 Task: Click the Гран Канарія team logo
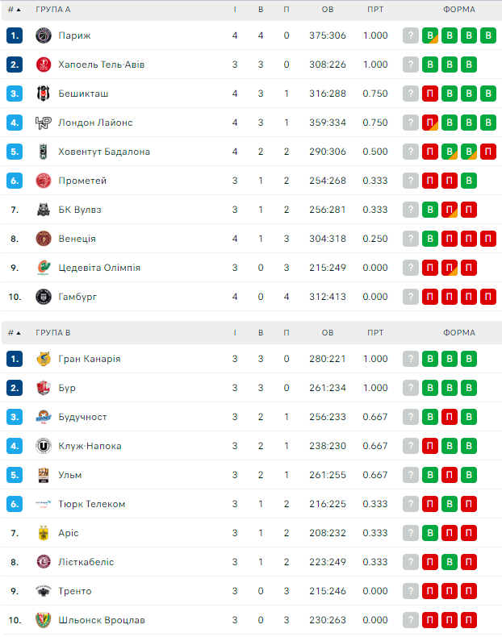(x=44, y=359)
